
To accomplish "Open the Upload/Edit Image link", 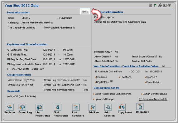I will (x=104, y=99).
